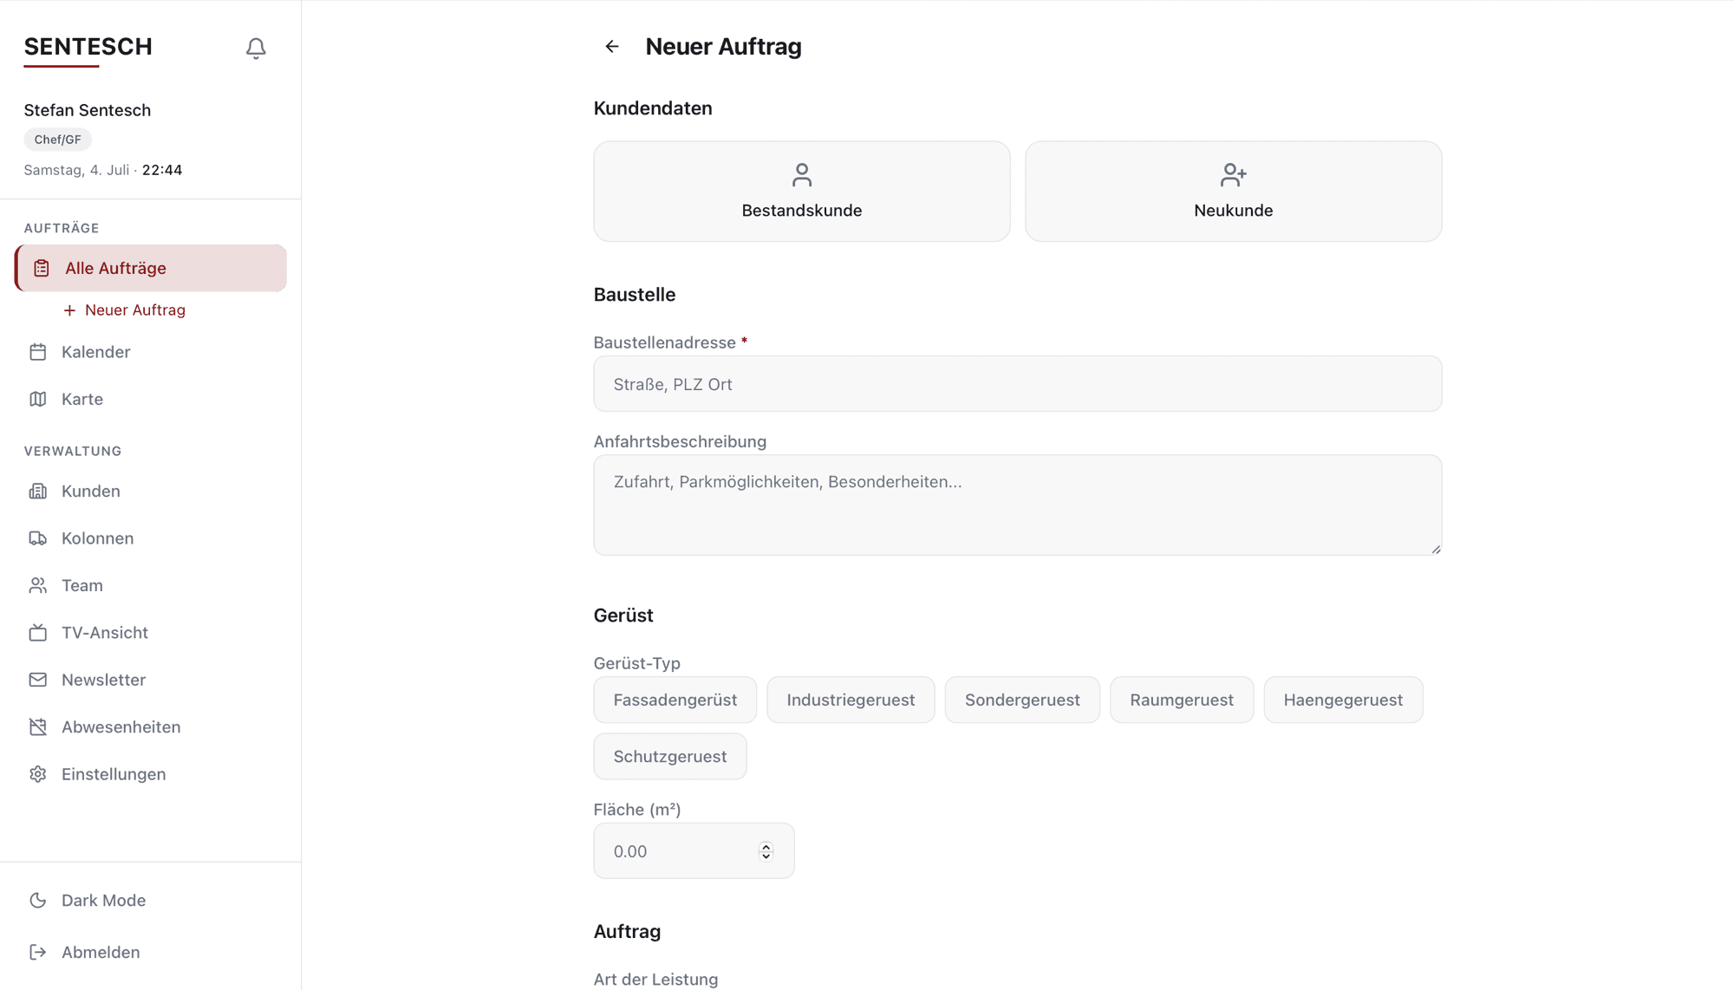The width and height of the screenshot is (1734, 990).
Task: Click the Auftrag section heading
Action: (628, 932)
